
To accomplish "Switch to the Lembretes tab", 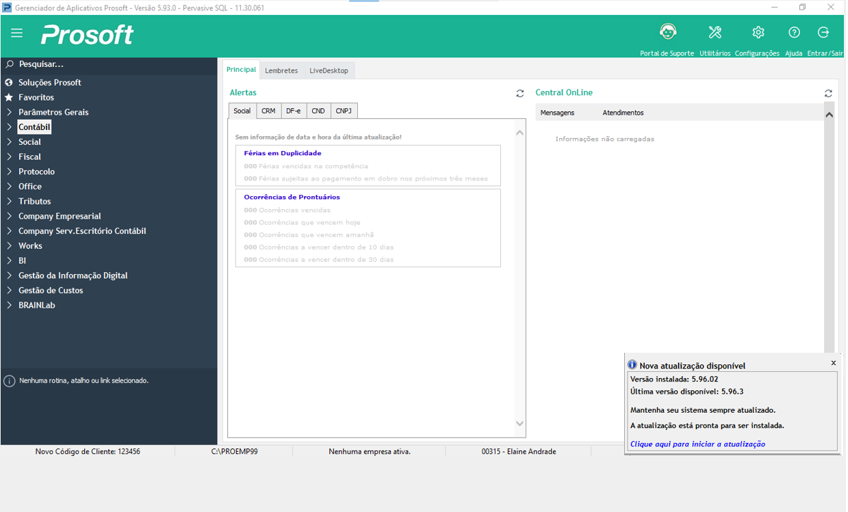I will click(281, 70).
